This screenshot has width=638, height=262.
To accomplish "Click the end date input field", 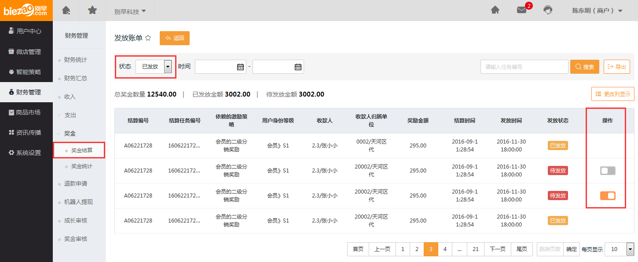I will (278, 67).
